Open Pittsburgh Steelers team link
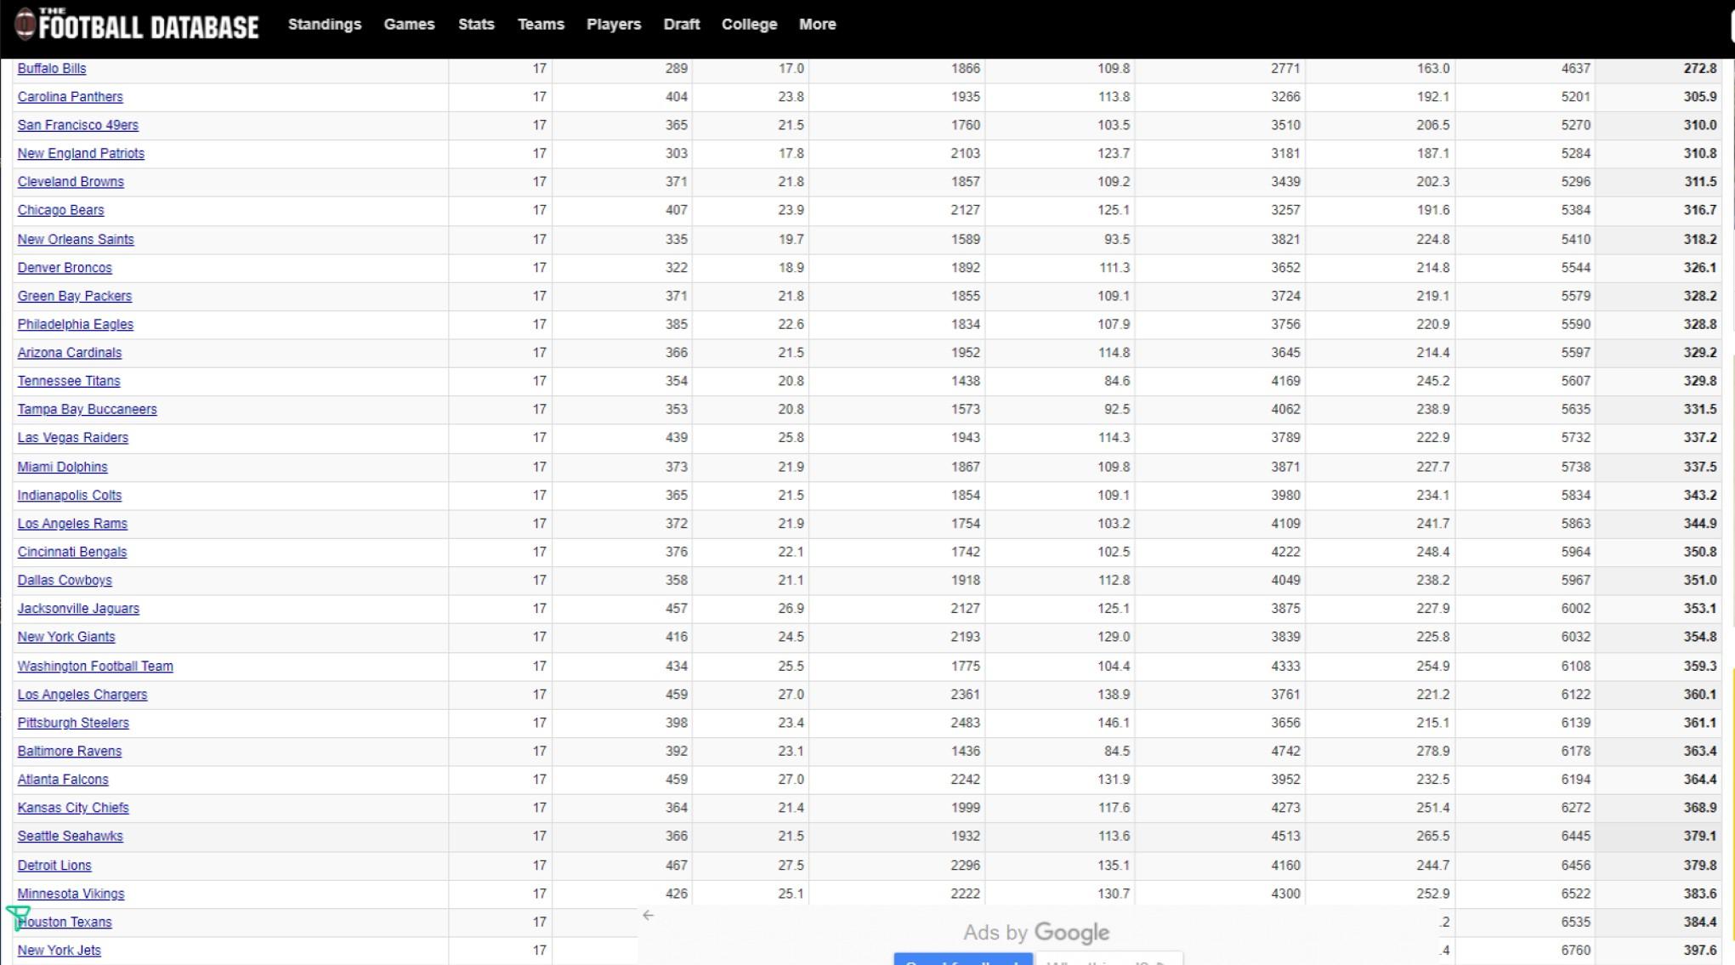 coord(73,723)
